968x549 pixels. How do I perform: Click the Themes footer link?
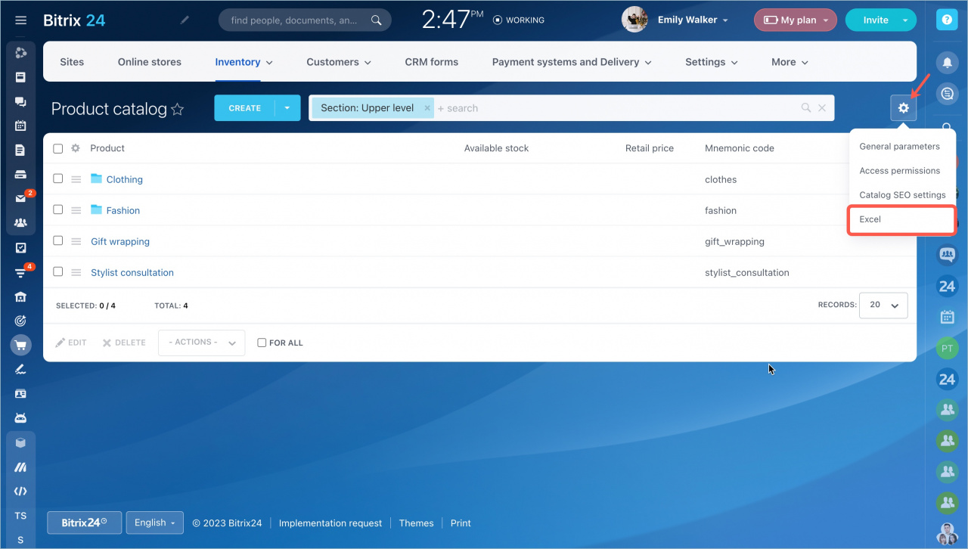[x=416, y=523]
